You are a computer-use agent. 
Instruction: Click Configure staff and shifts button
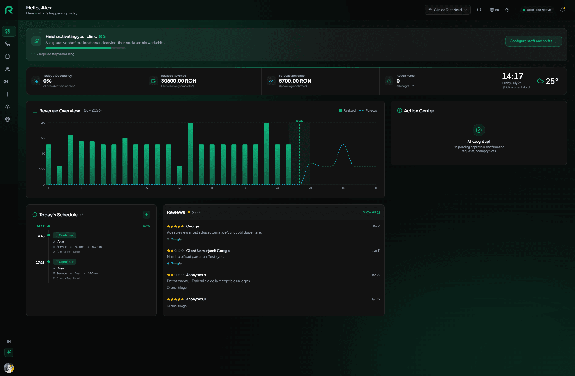pyautogui.click(x=533, y=41)
